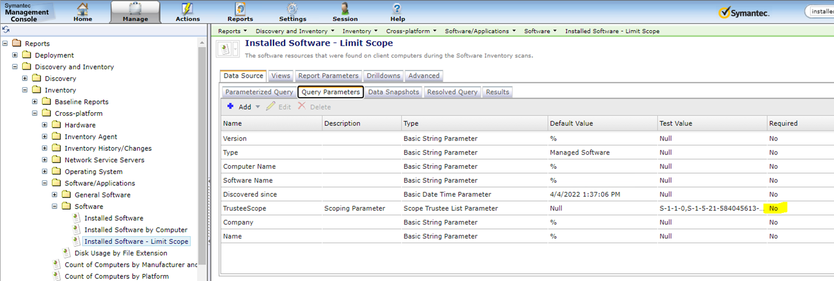Select the TrusteeScope parameter row
The height and width of the screenshot is (281, 834).
[244, 208]
